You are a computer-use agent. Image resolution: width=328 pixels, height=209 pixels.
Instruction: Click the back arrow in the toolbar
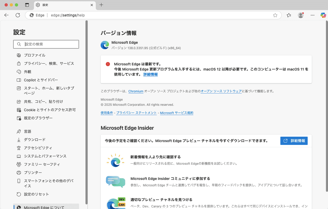6,15
